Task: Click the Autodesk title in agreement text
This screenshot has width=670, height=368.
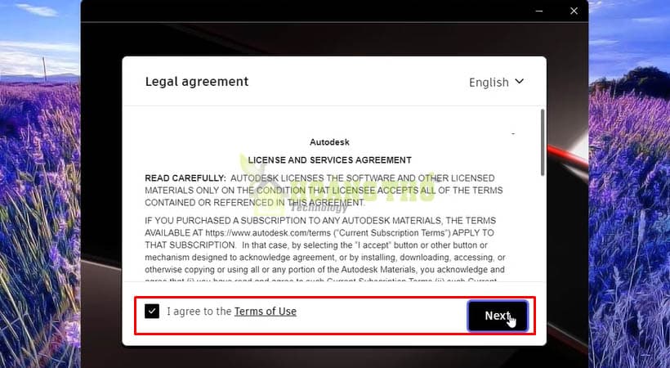Action: click(329, 142)
